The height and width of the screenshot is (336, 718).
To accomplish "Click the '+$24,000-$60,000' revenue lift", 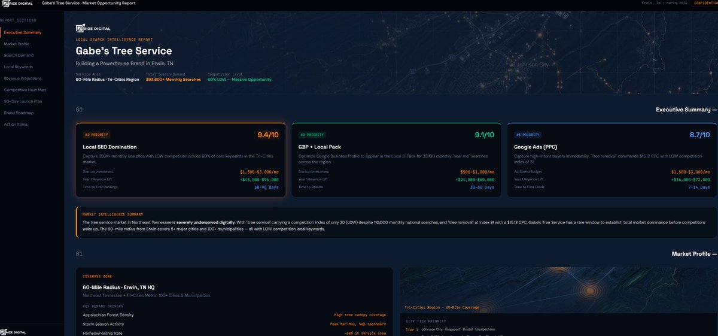I will (x=475, y=180).
